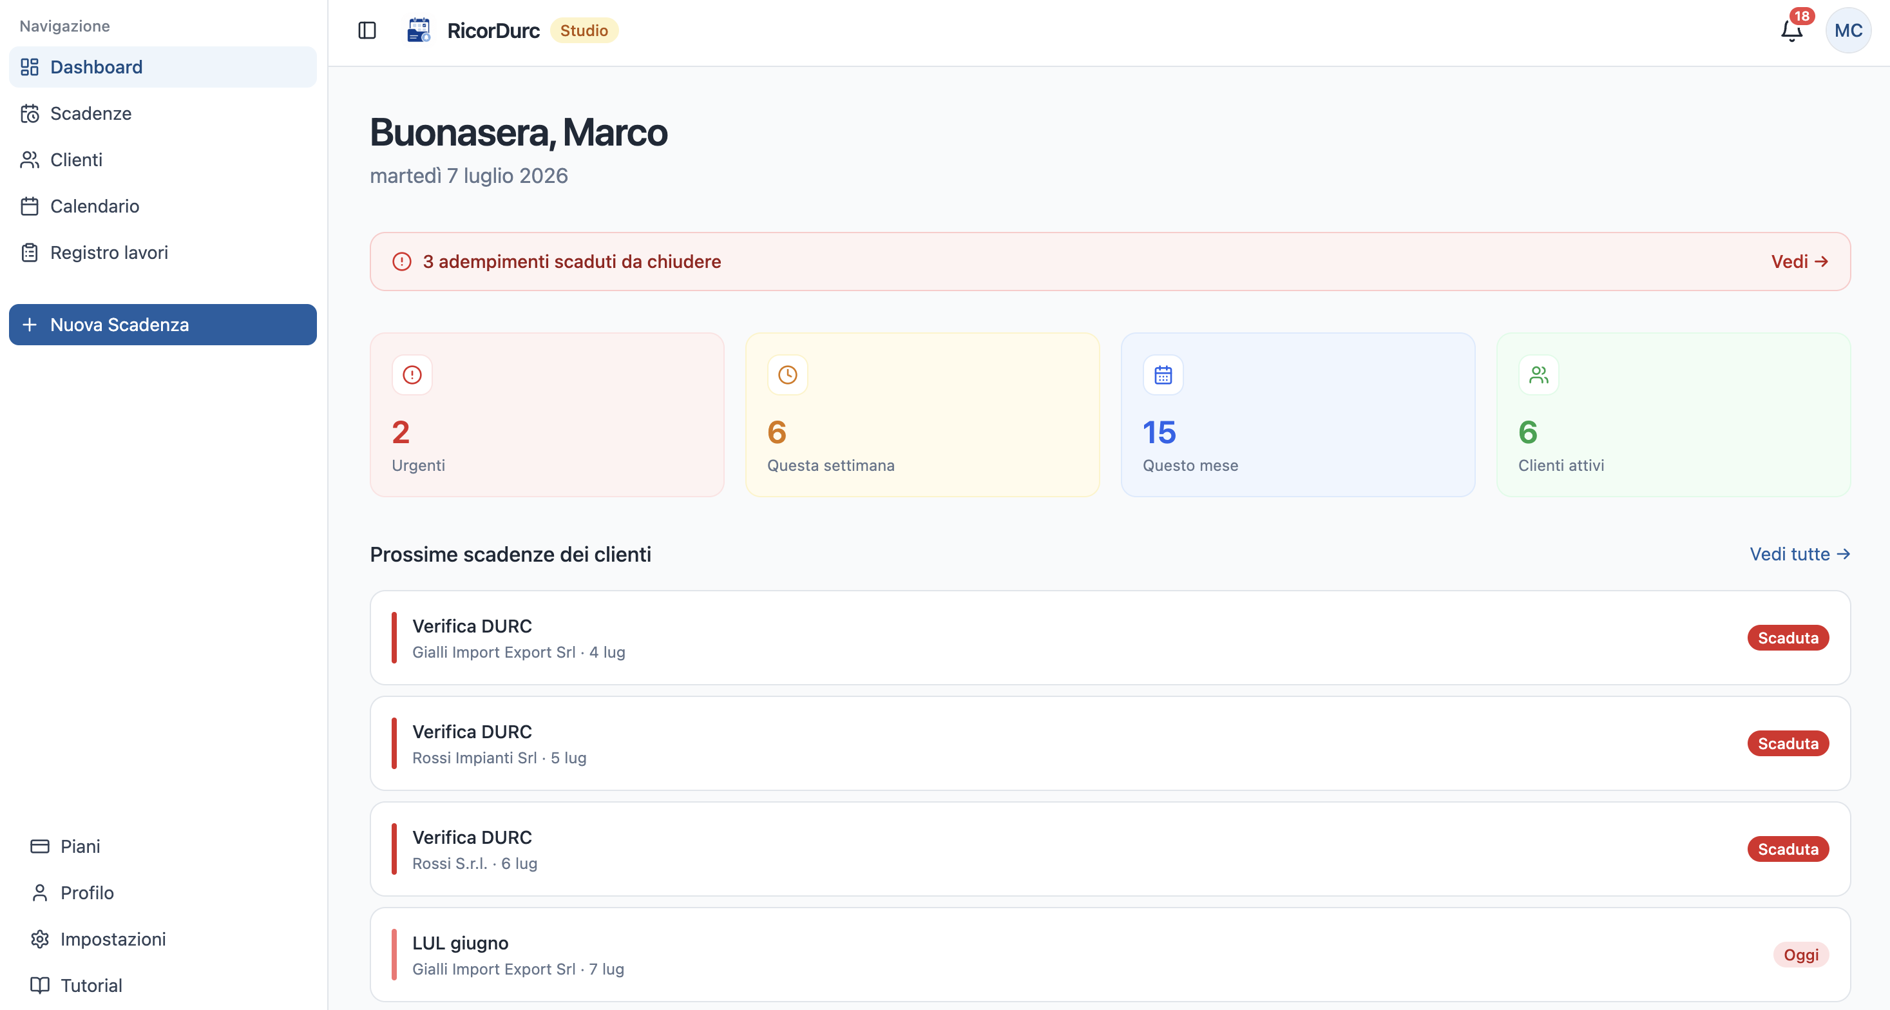Create a Nuova Scadenza
Viewport: 1890px width, 1010px height.
(x=163, y=324)
